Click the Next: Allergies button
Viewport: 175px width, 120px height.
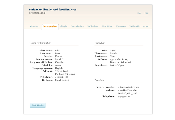click(x=38, y=105)
